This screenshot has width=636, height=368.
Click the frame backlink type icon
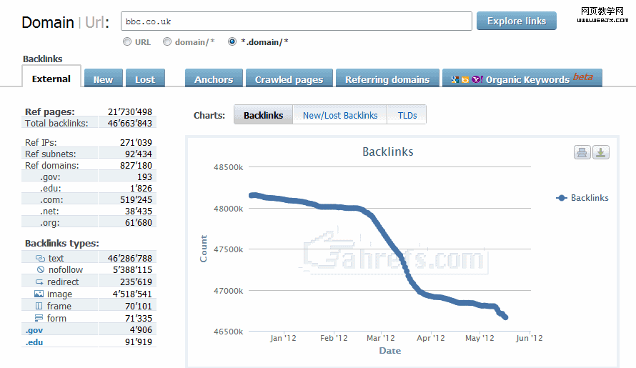[39, 306]
